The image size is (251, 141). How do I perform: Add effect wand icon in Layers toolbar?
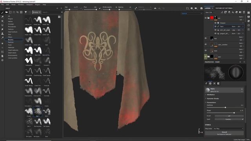(222, 12)
